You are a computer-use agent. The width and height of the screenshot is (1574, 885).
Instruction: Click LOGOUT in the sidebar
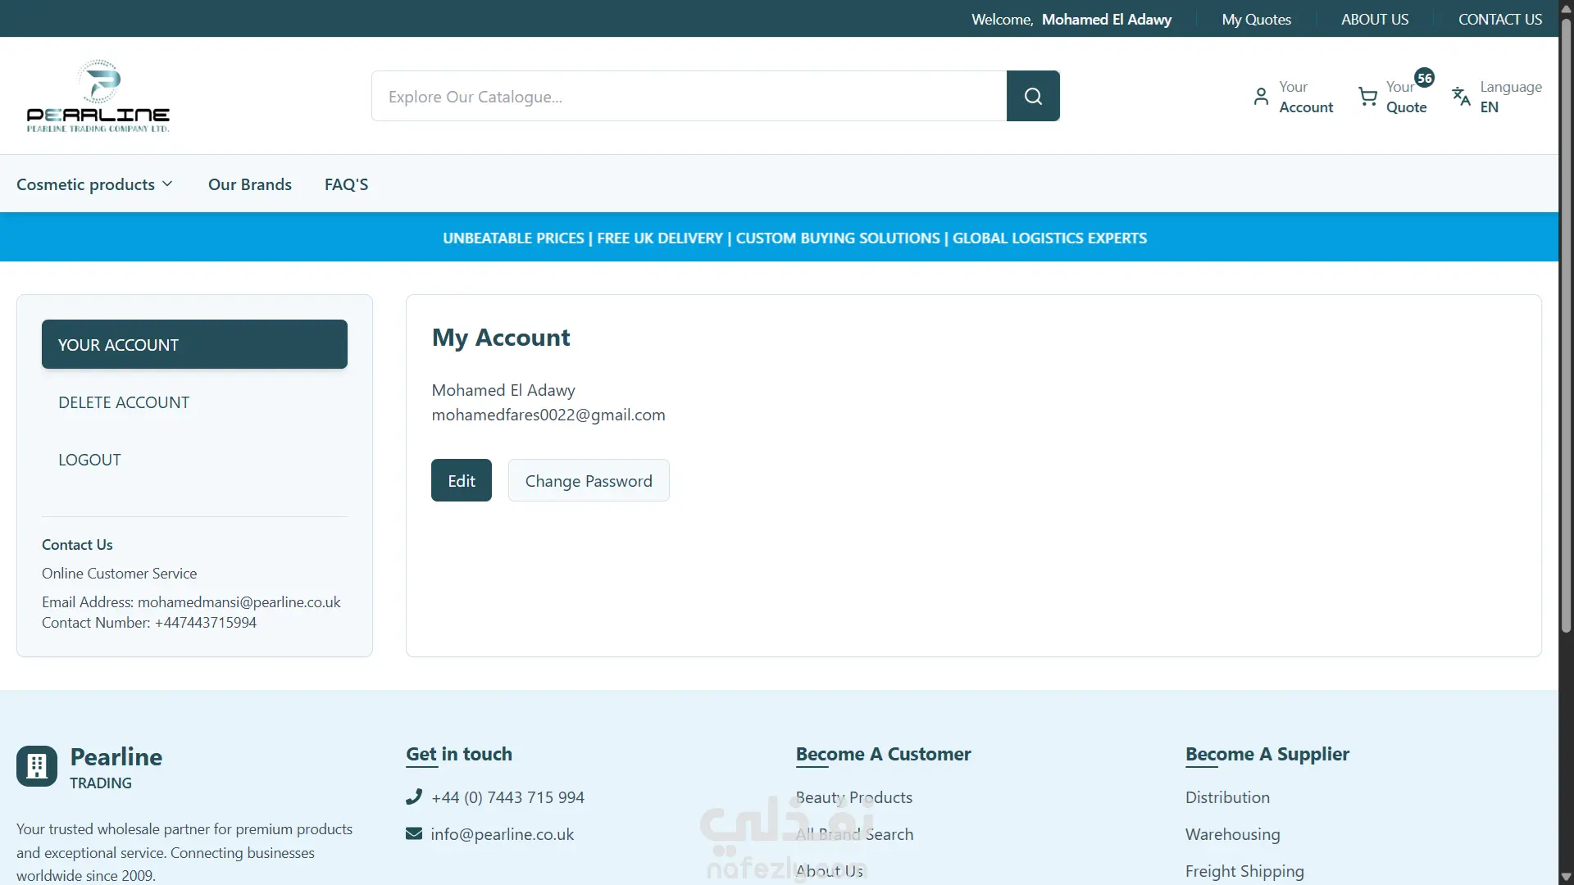[x=194, y=460]
